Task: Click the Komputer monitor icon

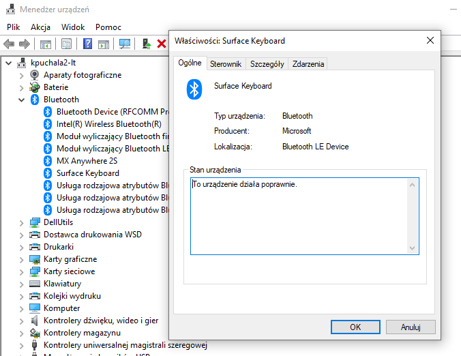Action: point(35,308)
